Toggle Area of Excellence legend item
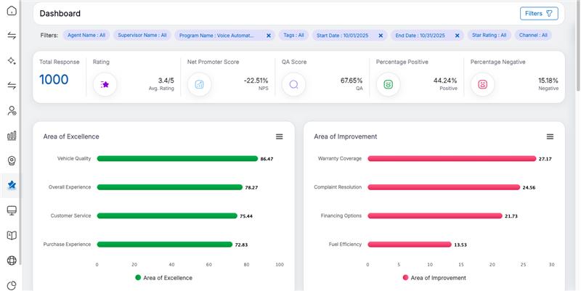 coord(163,278)
